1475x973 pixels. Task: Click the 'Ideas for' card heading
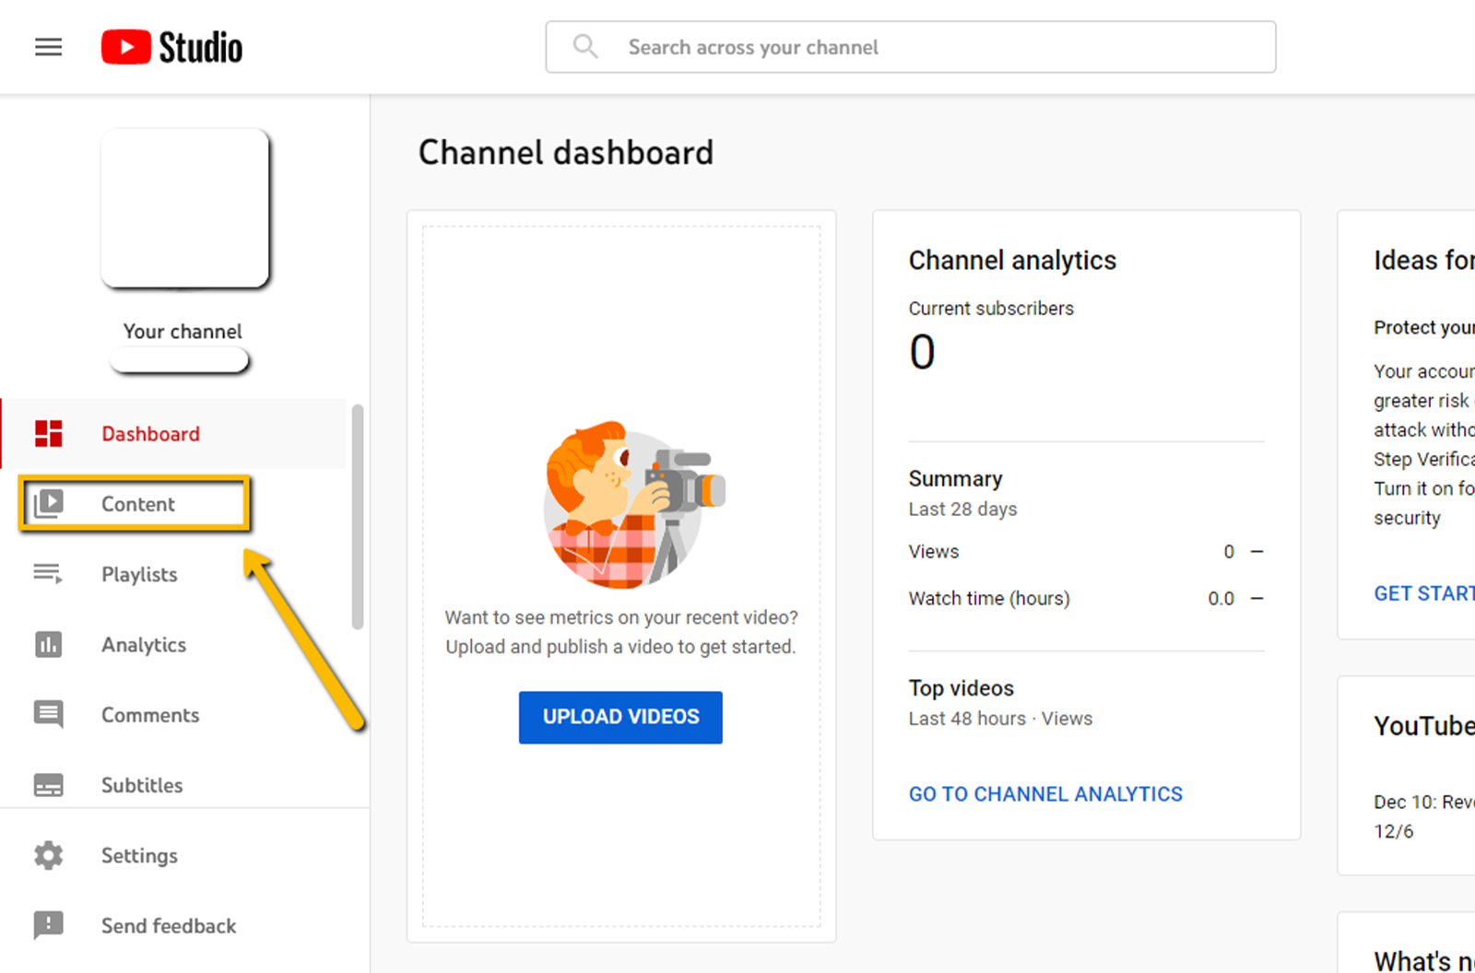[1423, 260]
